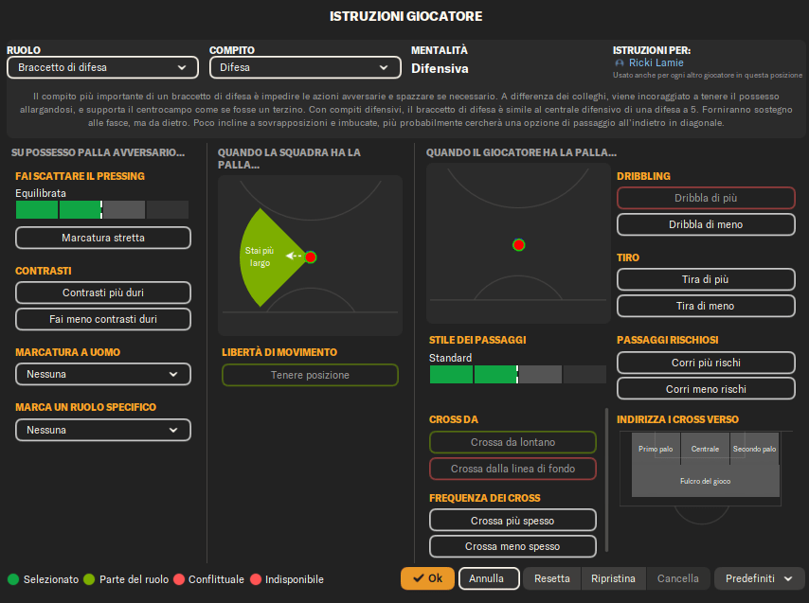The image size is (809, 603).
Task: Open the Ruolo 'Braccetto di difesa' dropdown
Action: [x=102, y=67]
